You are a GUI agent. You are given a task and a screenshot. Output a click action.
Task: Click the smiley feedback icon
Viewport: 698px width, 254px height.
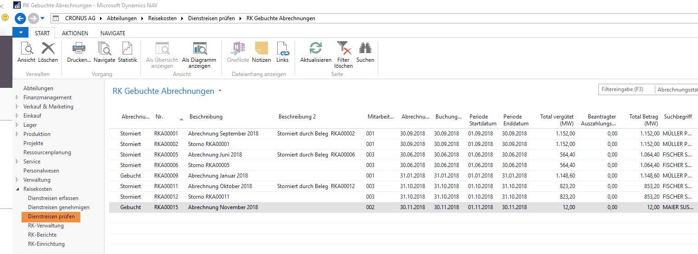tap(5, 17)
